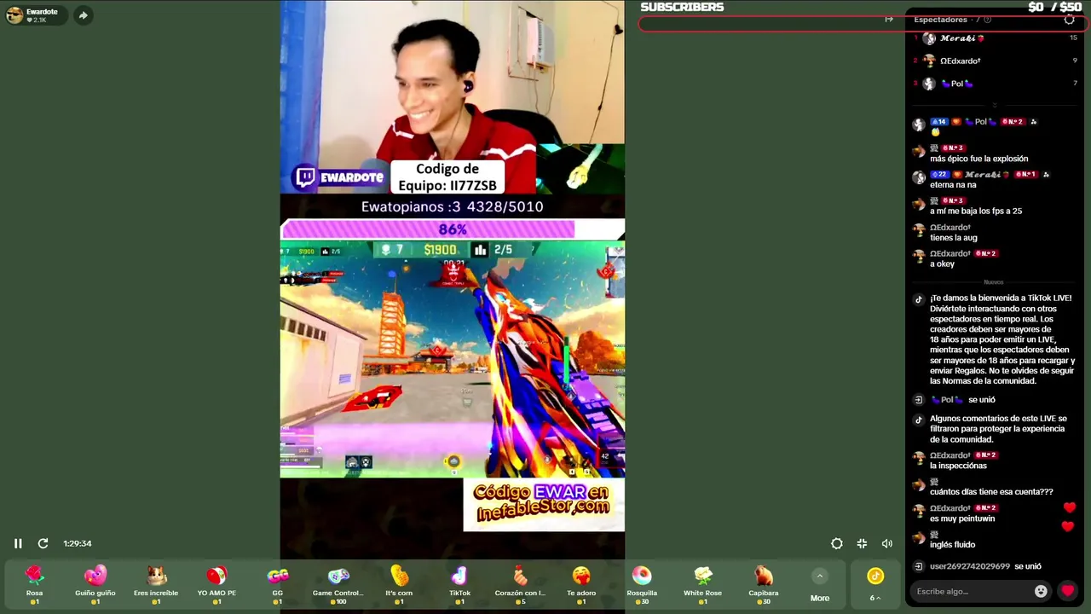Click comment 'inglés fluido'
Image resolution: width=1091 pixels, height=614 pixels.
(952, 545)
